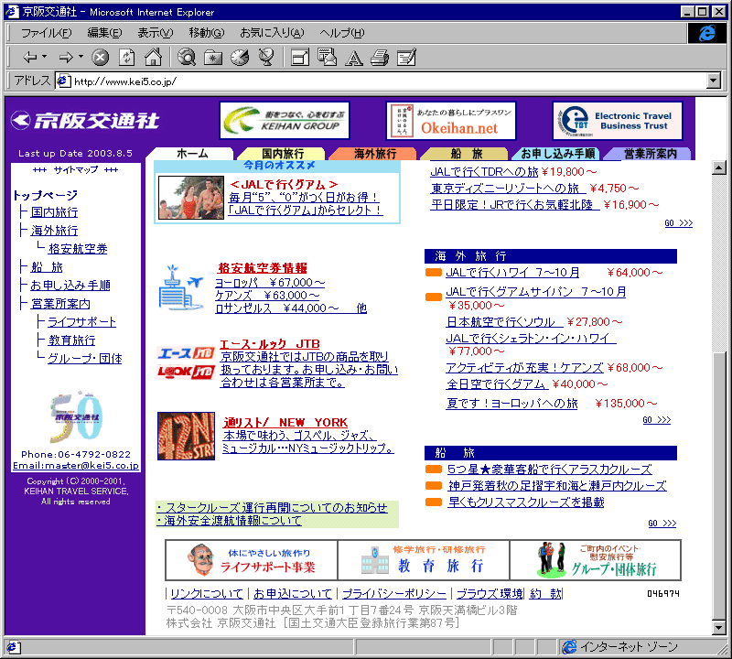Refresh the page with the Refresh icon
The image size is (732, 659).
coord(126,58)
